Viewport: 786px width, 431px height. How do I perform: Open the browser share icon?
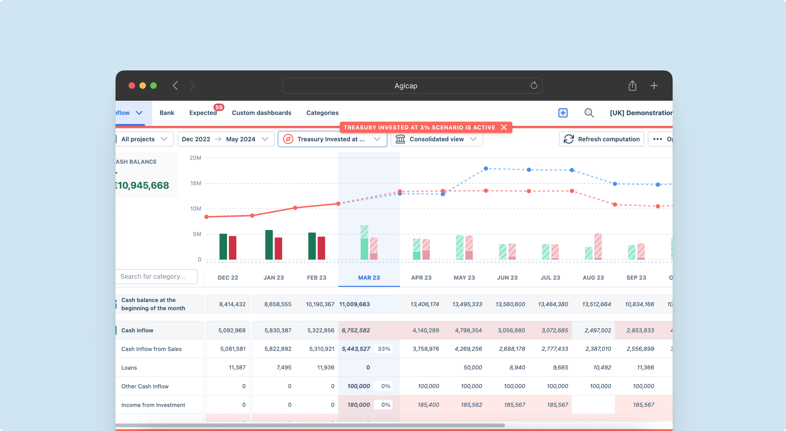coord(632,86)
